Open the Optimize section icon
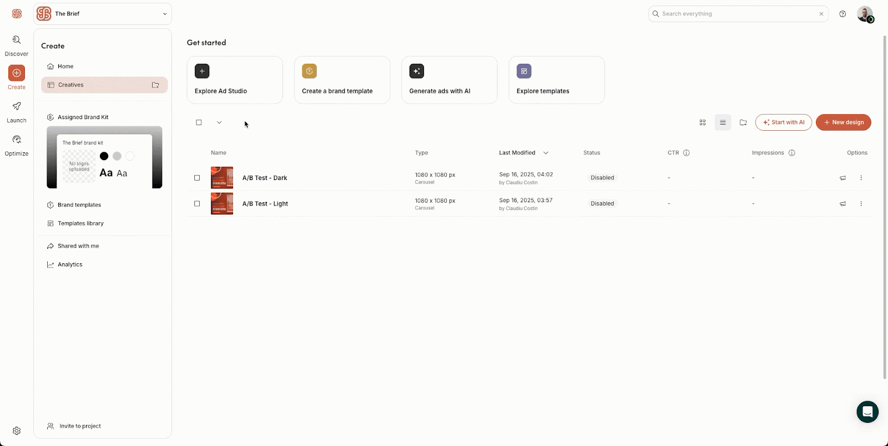 (17, 140)
